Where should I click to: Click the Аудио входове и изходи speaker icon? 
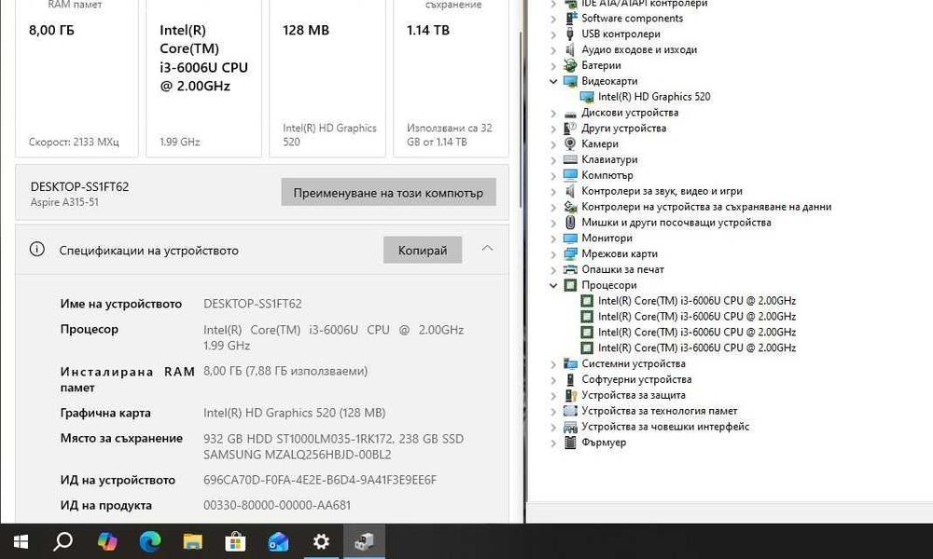tap(570, 50)
